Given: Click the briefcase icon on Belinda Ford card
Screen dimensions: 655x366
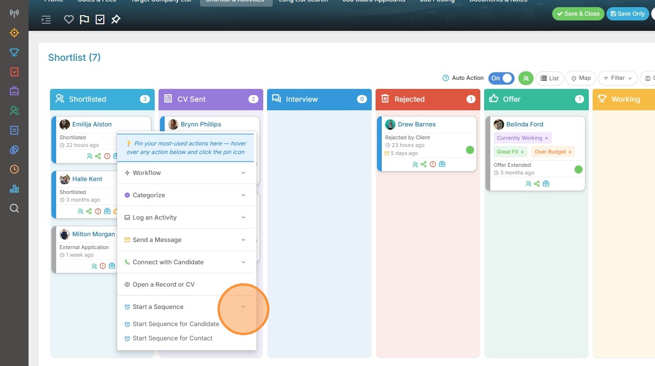Looking at the screenshot, I should (546, 183).
